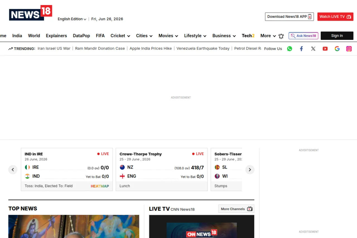
Task: Open the Tech2 section
Action: pos(248,36)
